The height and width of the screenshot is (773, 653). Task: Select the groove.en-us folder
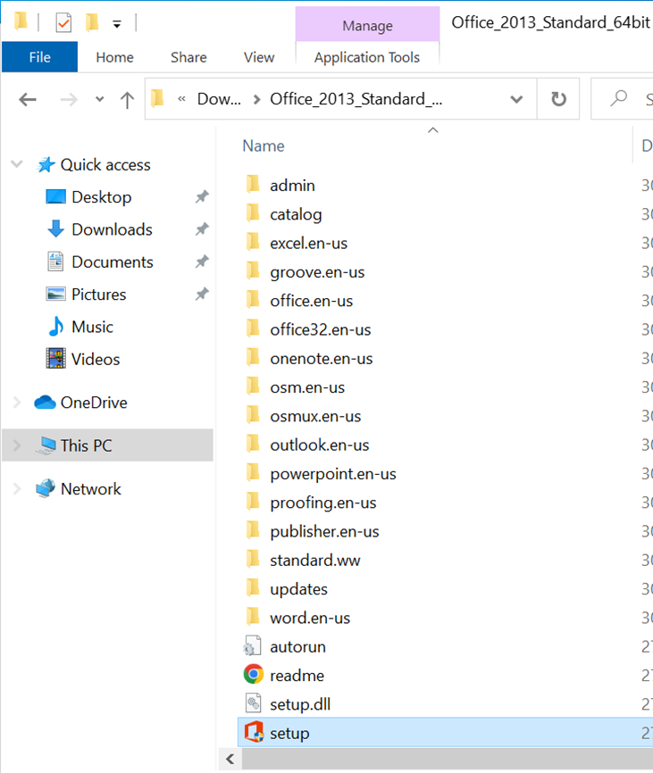coord(317,272)
